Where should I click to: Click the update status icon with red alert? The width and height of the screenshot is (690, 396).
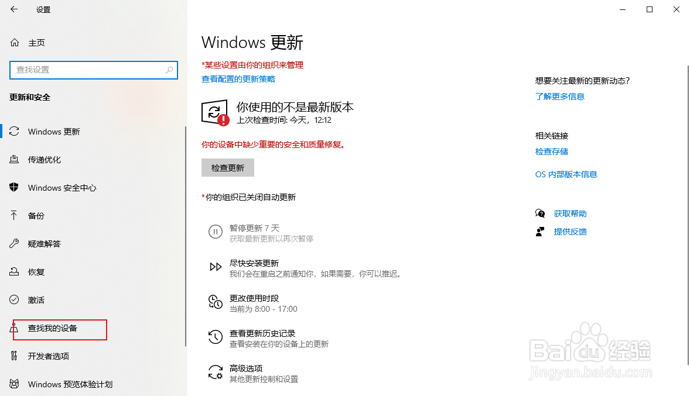[215, 113]
